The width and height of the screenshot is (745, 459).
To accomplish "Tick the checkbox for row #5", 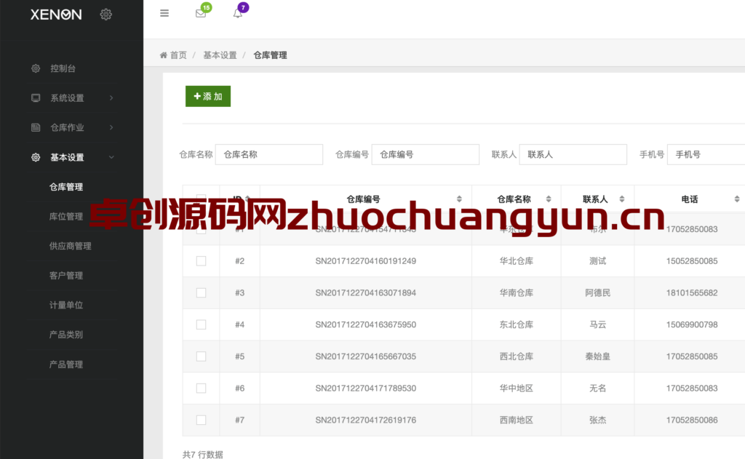I will coord(201,356).
